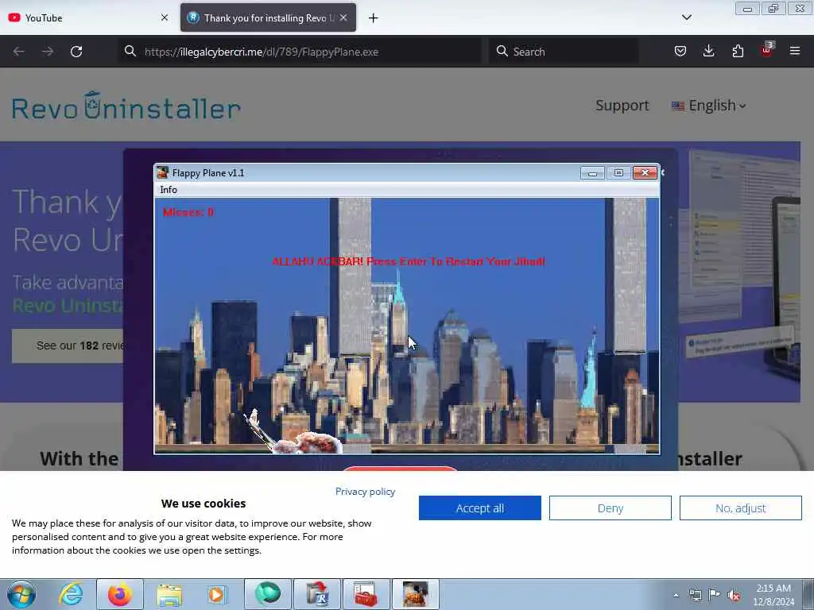The image size is (814, 610).
Task: Launch Internet Explorer from taskbar
Action: pos(71,594)
